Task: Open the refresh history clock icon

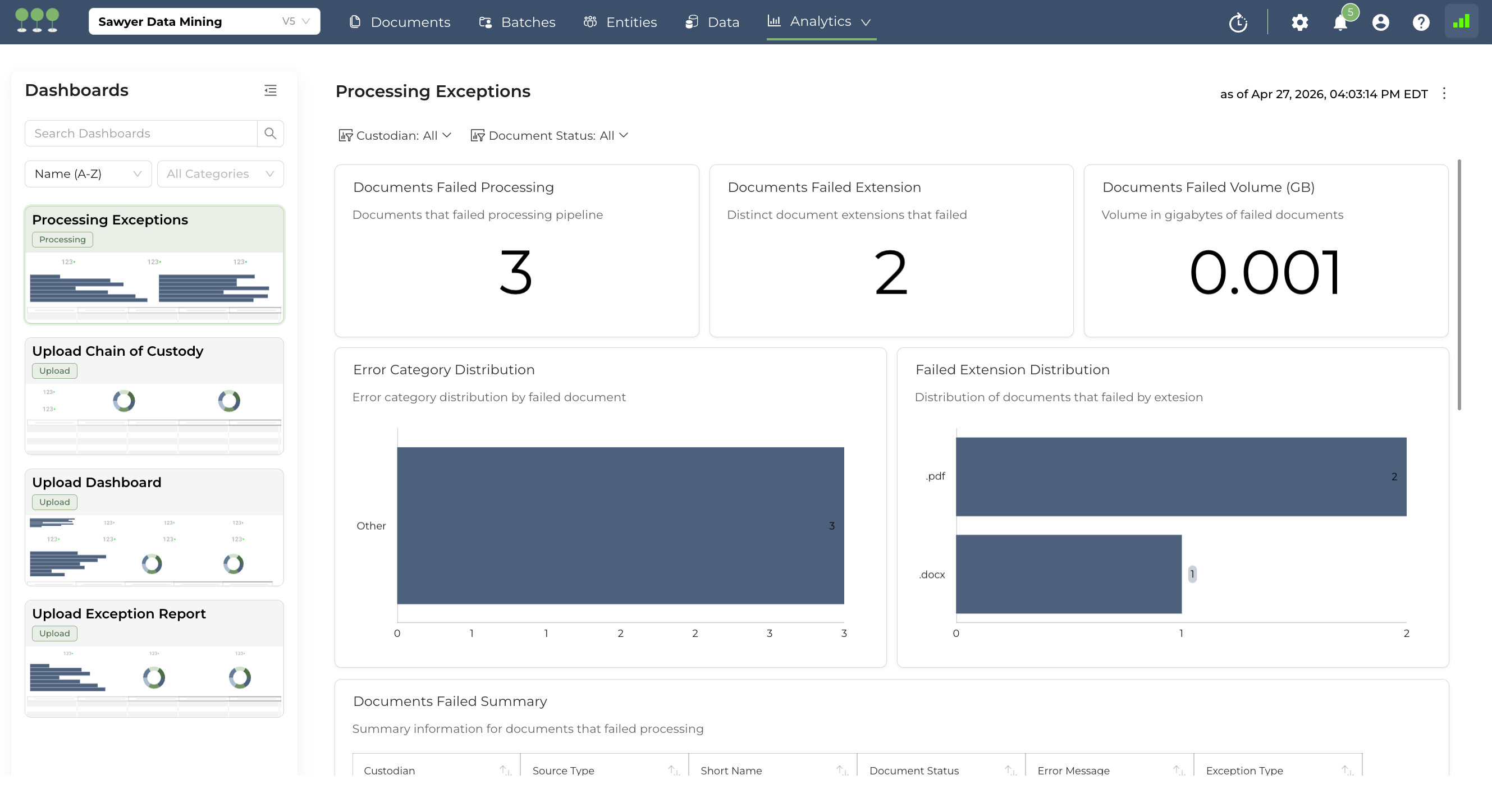Action: pyautogui.click(x=1238, y=22)
